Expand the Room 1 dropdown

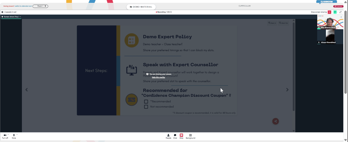pyautogui.click(x=40, y=6)
